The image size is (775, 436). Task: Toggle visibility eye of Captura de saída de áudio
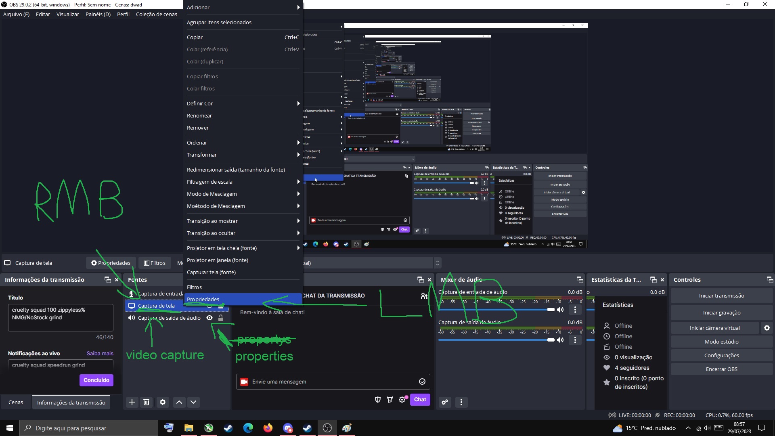(209, 318)
